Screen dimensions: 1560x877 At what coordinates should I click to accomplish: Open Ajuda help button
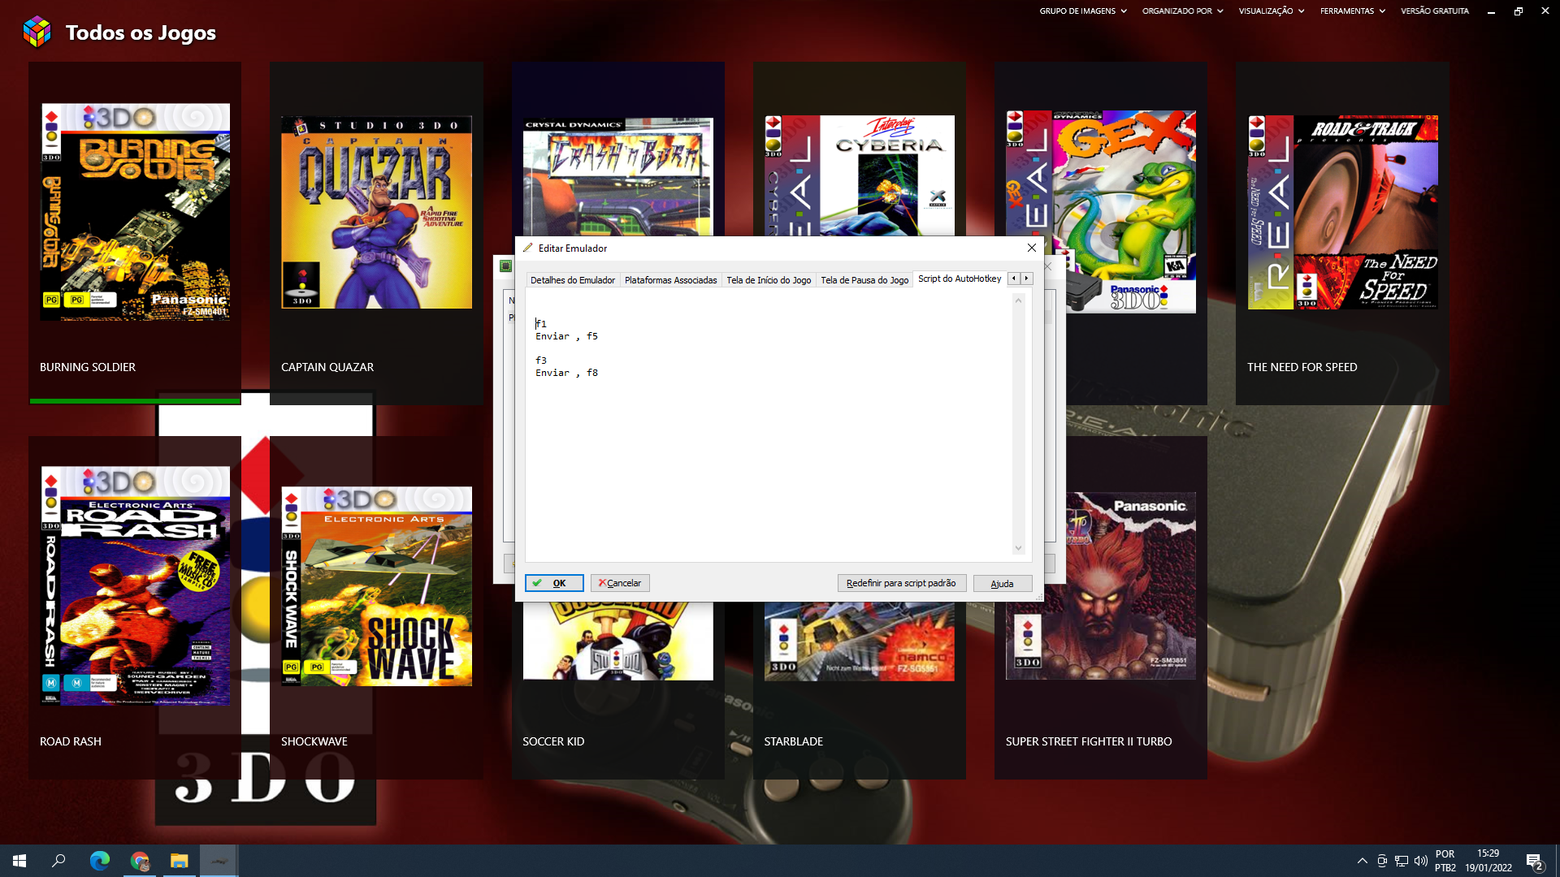1002,584
